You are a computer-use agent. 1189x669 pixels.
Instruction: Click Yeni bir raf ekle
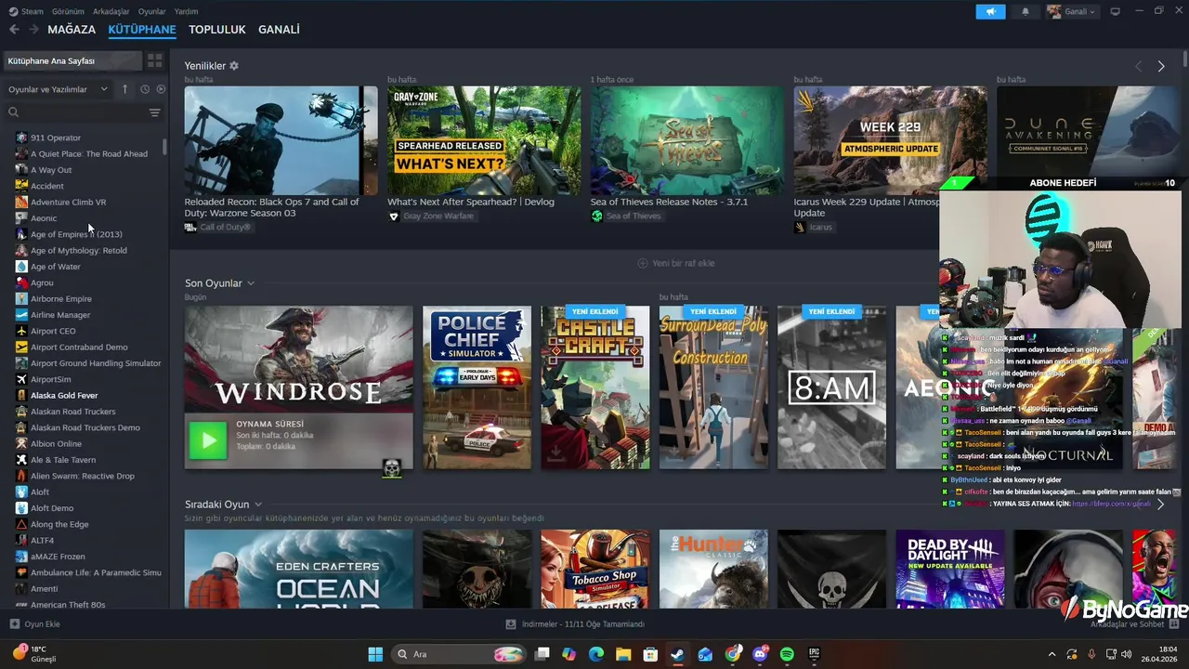coord(675,263)
